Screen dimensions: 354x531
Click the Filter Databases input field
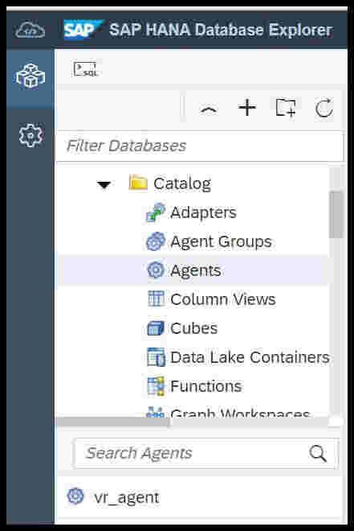tap(201, 146)
